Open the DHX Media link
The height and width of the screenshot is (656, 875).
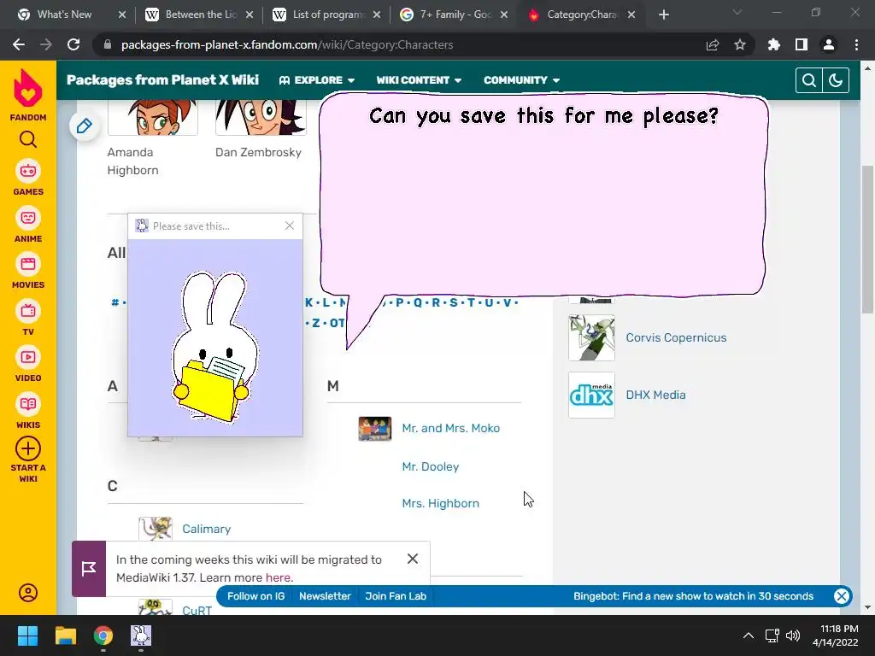pyautogui.click(x=655, y=395)
